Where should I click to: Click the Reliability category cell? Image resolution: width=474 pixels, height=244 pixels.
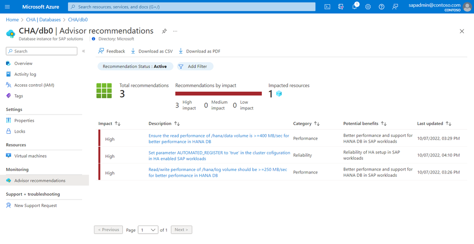(x=302, y=155)
